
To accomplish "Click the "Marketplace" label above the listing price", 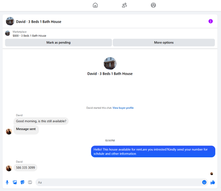I will (19, 32).
